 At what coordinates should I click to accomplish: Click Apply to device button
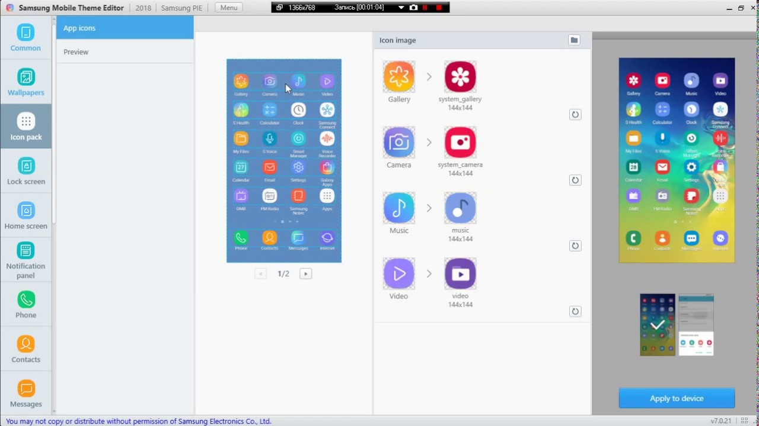(x=677, y=398)
